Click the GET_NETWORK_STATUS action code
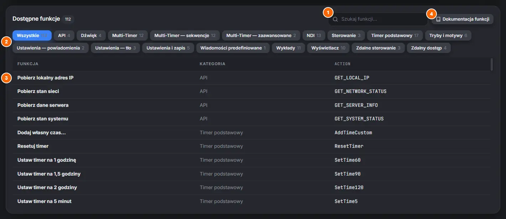 pos(361,91)
